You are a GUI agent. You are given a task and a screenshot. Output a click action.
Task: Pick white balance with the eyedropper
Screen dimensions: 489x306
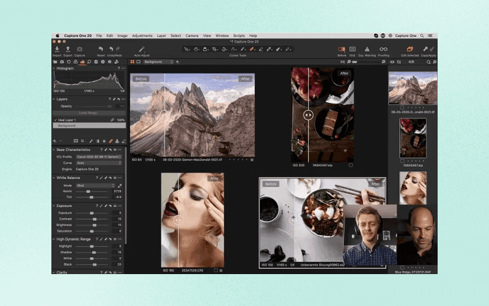(x=120, y=186)
